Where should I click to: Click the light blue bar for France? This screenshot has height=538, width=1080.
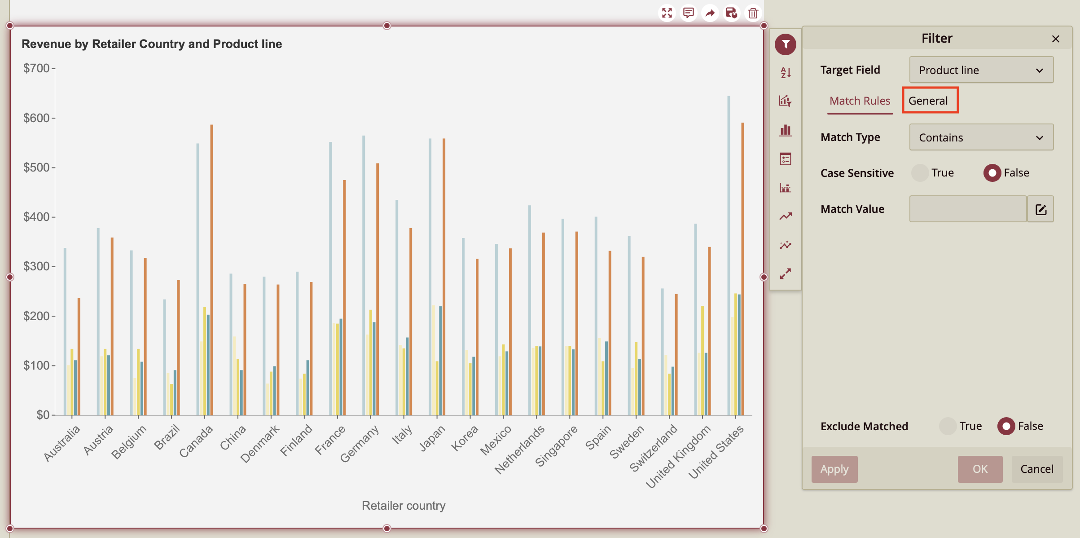pyautogui.click(x=330, y=278)
